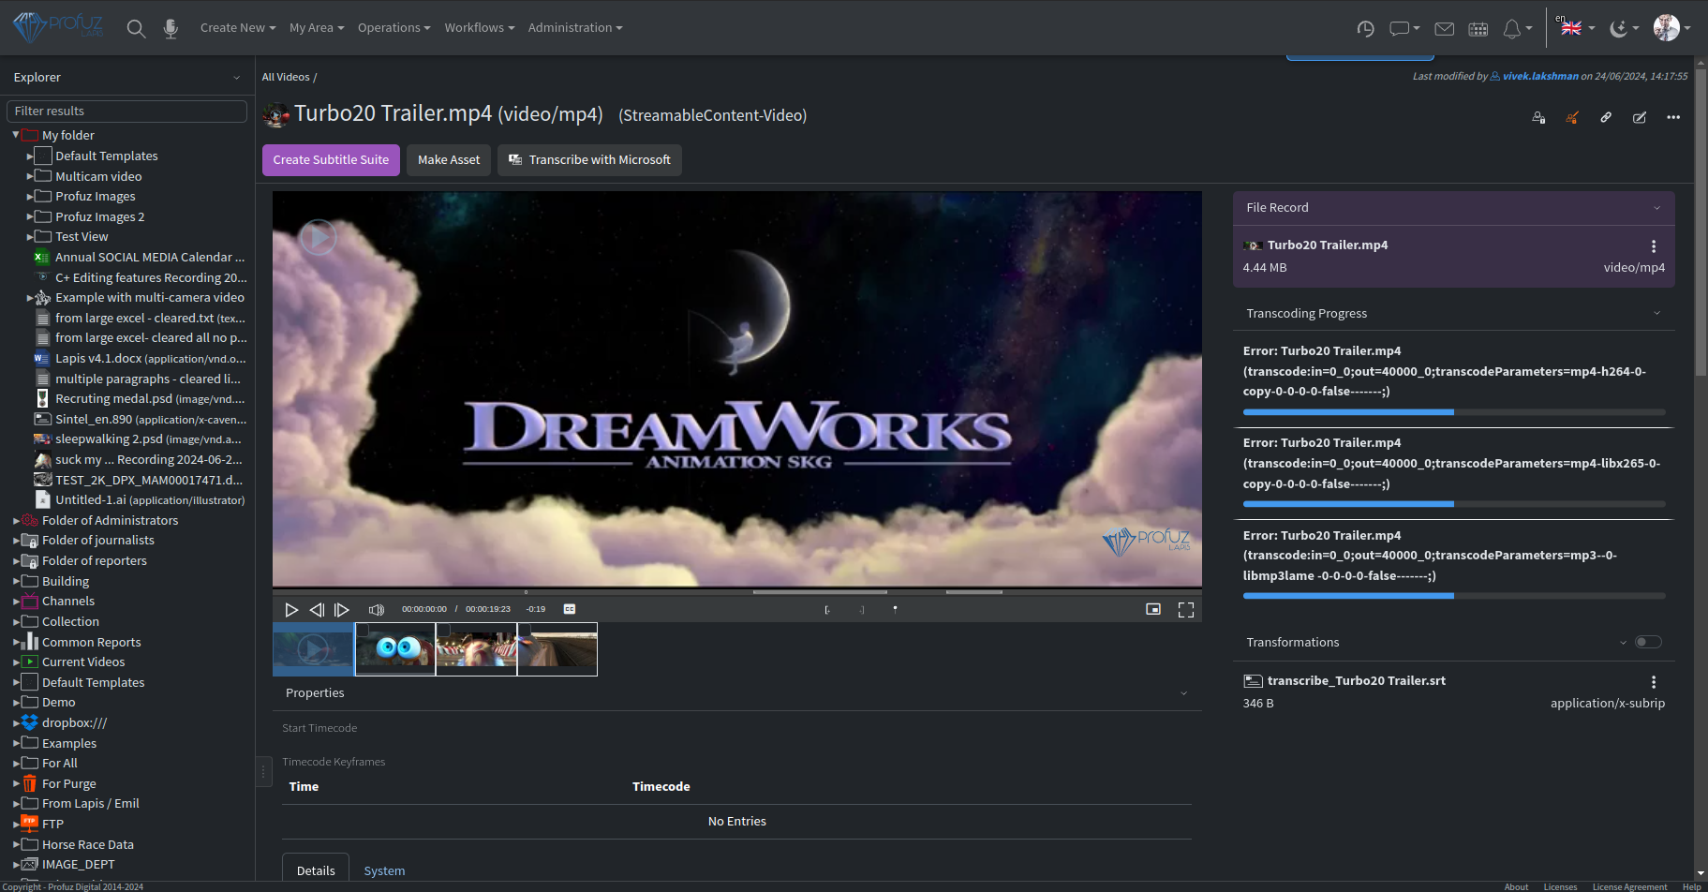Click the mp4-h264 transcode progress bar
Viewport: 1708px width, 892px height.
1454,412
